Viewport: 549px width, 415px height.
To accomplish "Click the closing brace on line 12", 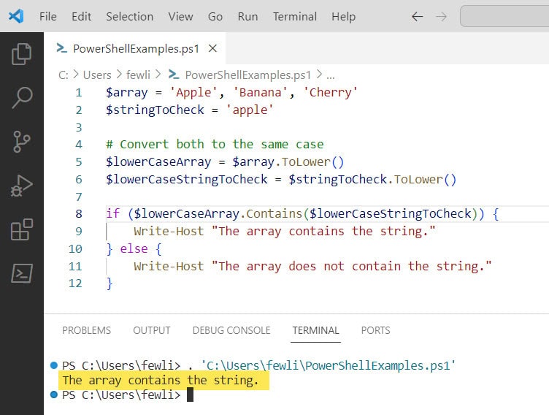I will coord(110,283).
